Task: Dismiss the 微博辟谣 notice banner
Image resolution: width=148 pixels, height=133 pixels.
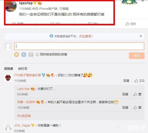Action: pyautogui.click(x=141, y=36)
